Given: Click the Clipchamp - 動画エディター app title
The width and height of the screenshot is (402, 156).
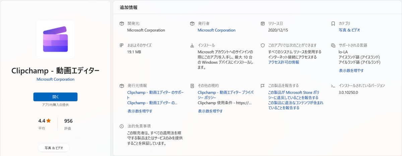Looking at the screenshot, I should coord(55,71).
